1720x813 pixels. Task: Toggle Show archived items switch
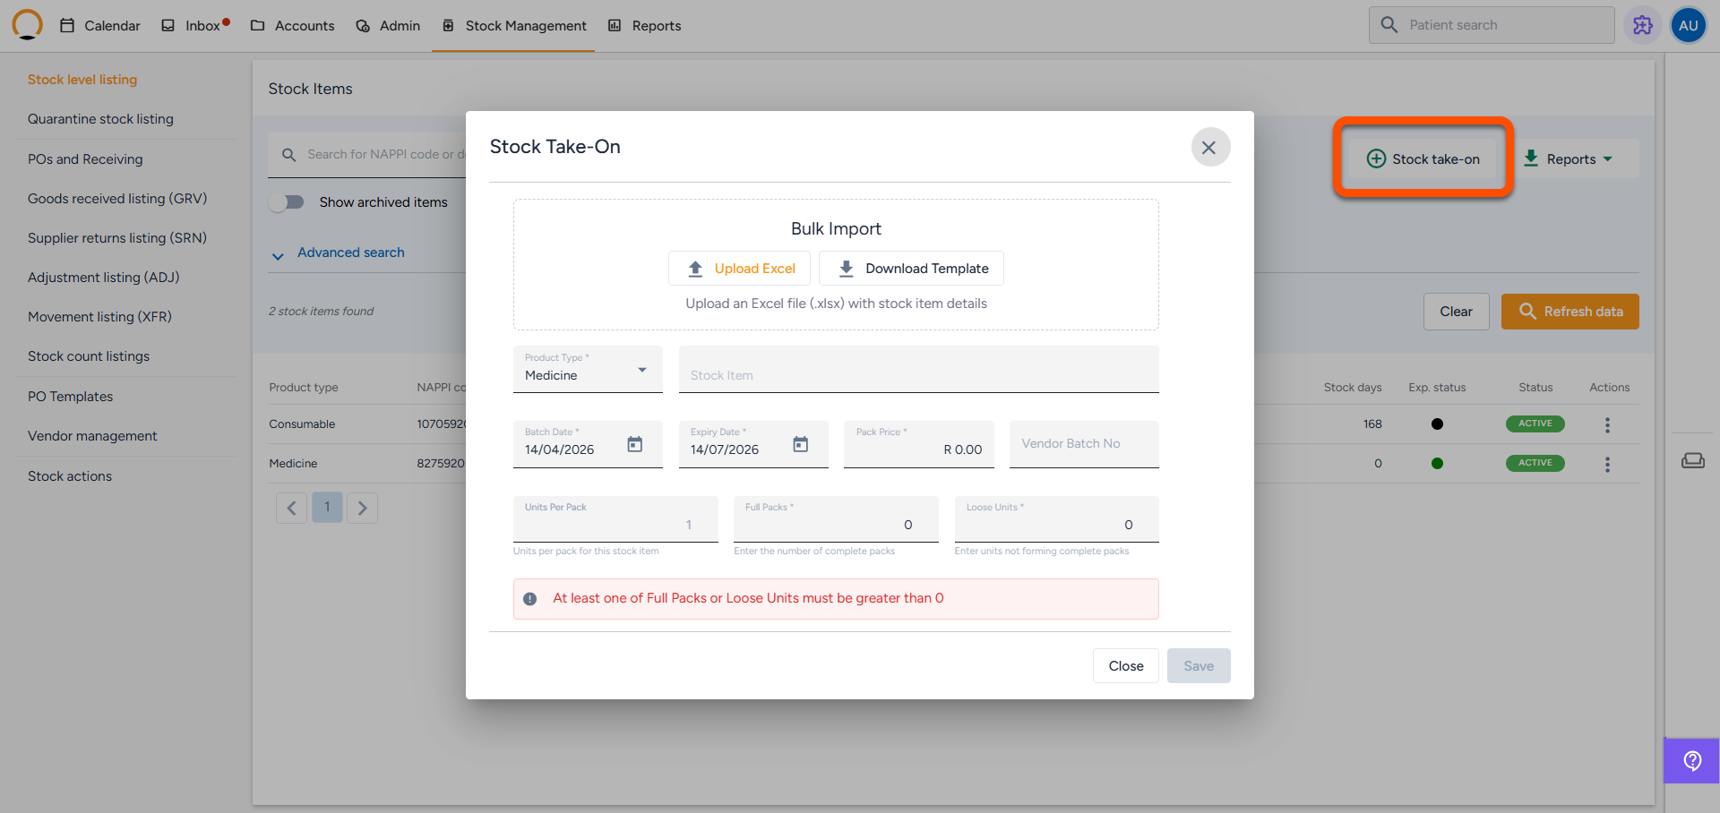288,202
